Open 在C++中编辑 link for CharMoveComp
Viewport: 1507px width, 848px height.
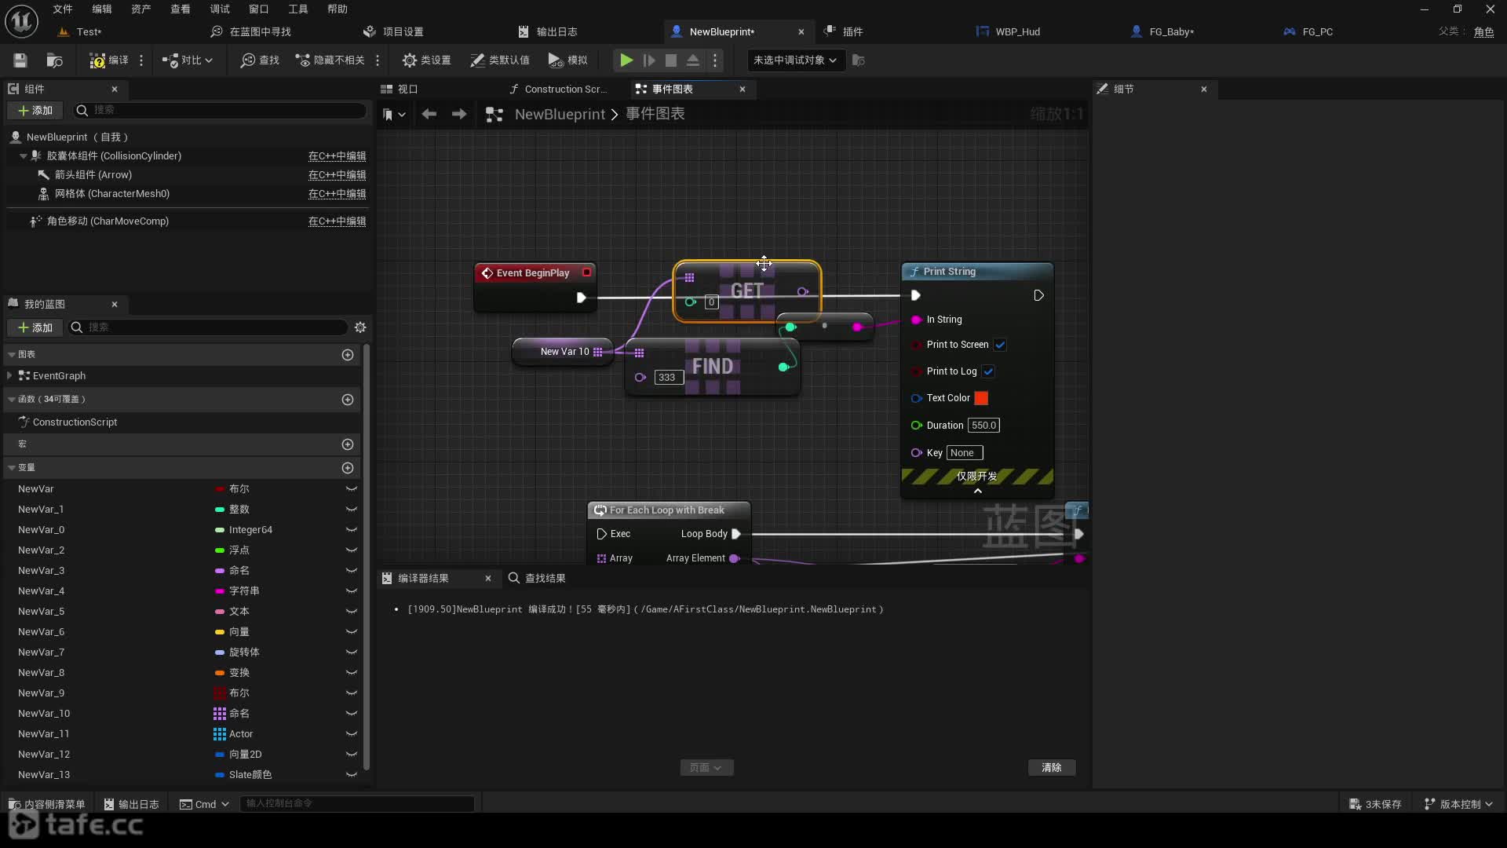pyautogui.click(x=337, y=221)
